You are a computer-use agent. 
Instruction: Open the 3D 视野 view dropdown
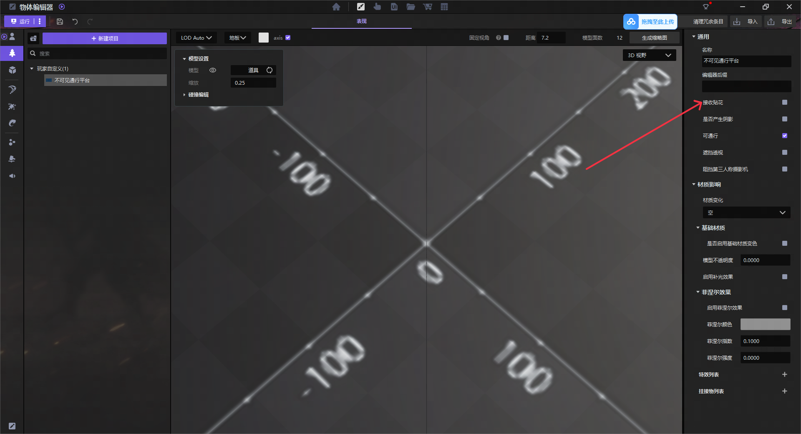[x=649, y=55]
